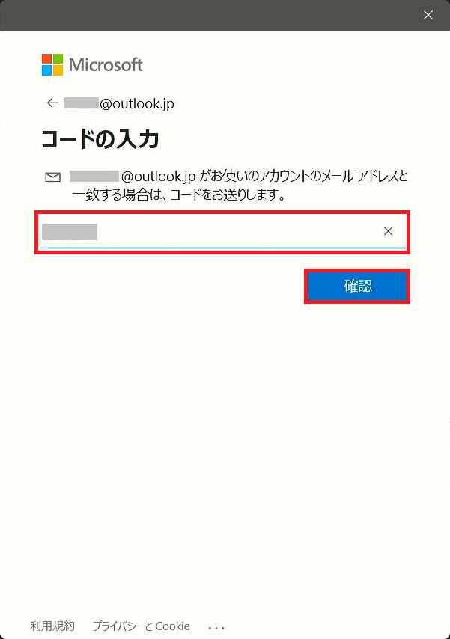The height and width of the screenshot is (639, 450).
Task: Click the コードの入力 heading
Action: point(100,139)
